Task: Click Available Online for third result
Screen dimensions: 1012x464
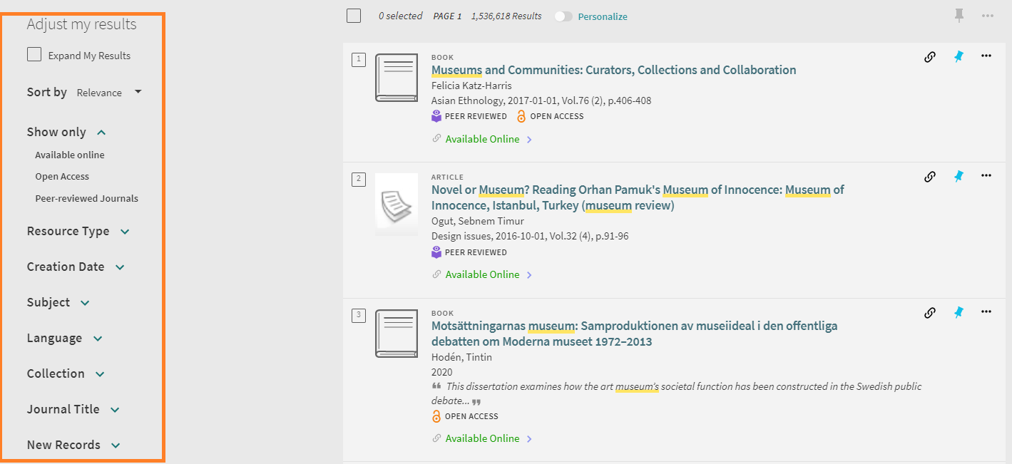Action: point(482,438)
